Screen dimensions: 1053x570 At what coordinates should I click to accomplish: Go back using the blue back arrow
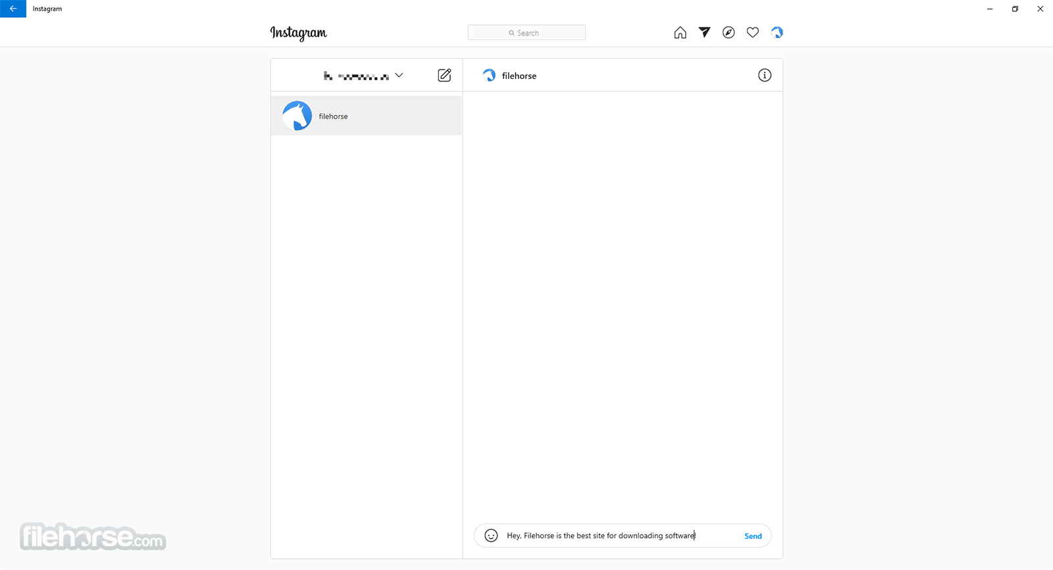point(13,9)
